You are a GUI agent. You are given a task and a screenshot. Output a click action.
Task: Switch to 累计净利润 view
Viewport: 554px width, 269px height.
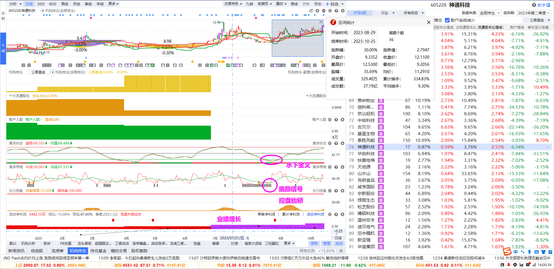pos(291,214)
